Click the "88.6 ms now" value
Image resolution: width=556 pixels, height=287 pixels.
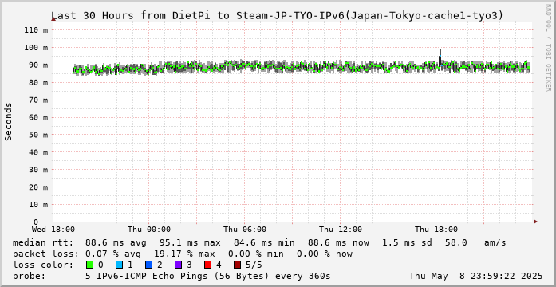pos(339,242)
